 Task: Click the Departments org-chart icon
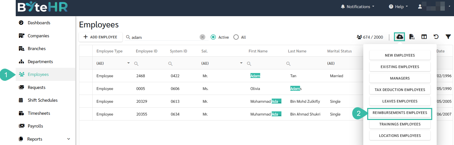(x=22, y=62)
